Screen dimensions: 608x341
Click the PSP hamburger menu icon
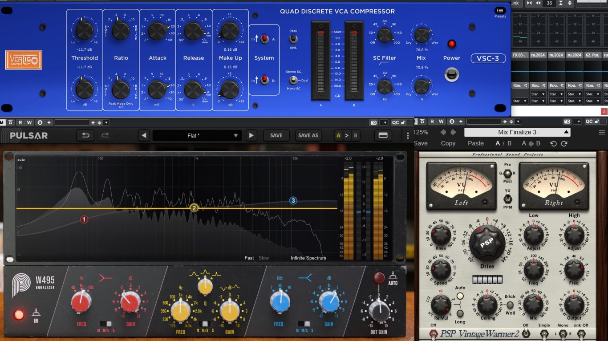[602, 132]
